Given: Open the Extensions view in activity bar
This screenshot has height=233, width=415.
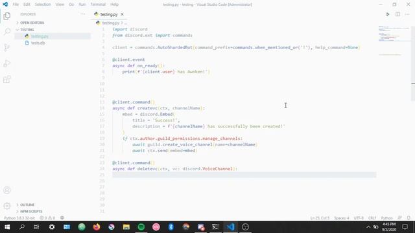Looking at the screenshot, I should click(7, 79).
